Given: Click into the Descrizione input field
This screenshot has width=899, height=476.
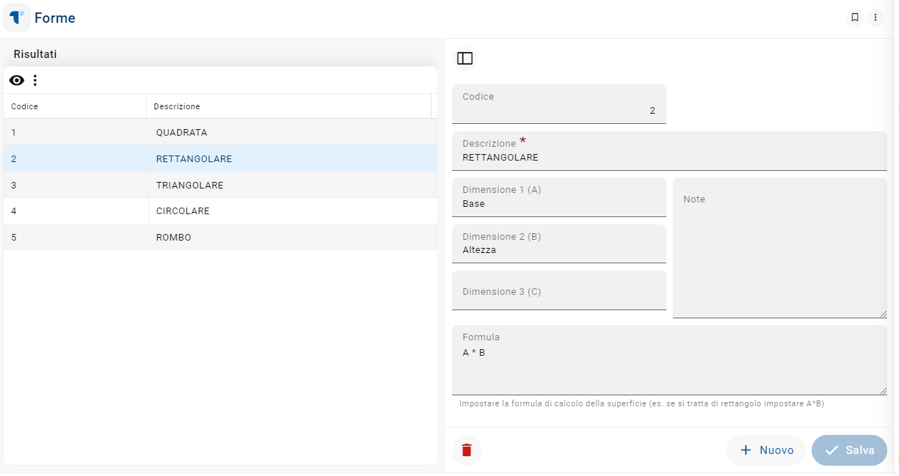Looking at the screenshot, I should 669,157.
